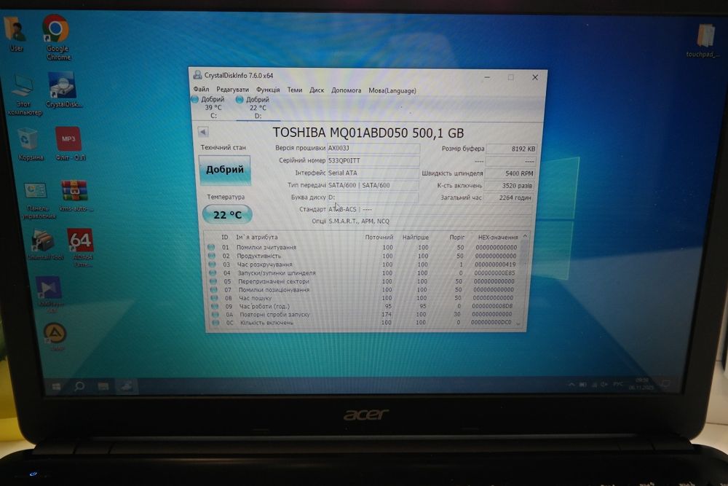728x486 pixels.
Task: Show hidden tray icons chevron
Action: [x=571, y=384]
